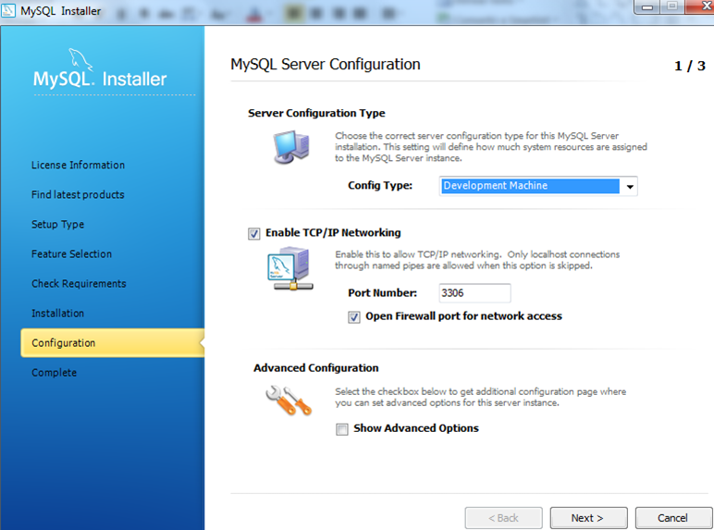Click the MySQL Installer logo in sidebar

point(101,79)
